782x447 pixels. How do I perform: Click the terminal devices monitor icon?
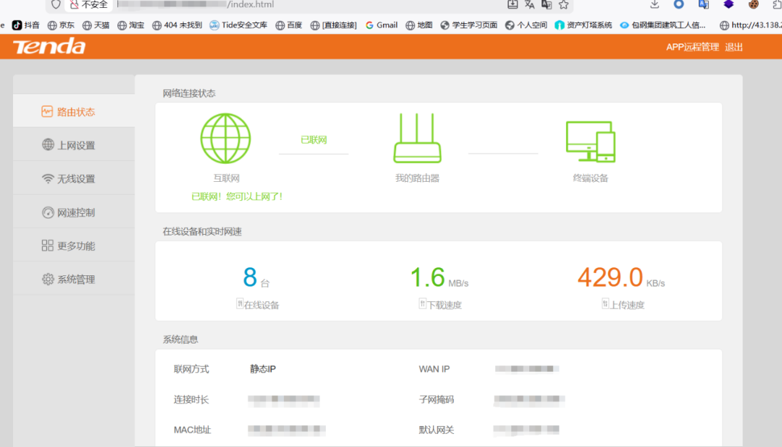click(591, 141)
